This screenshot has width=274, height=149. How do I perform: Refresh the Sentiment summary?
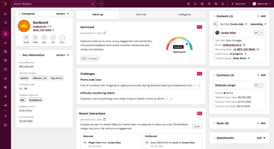(104, 33)
